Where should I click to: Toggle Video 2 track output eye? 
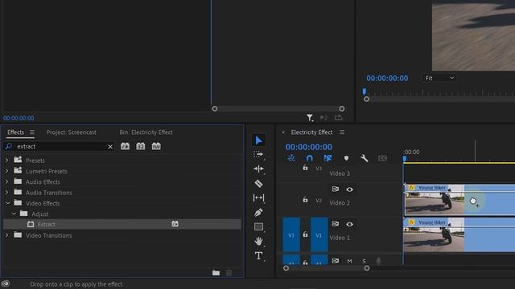point(349,189)
